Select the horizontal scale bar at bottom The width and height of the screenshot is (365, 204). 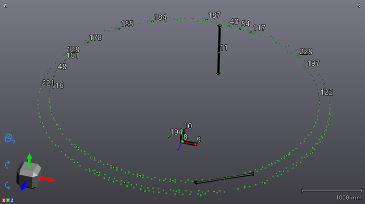pyautogui.click(x=224, y=178)
